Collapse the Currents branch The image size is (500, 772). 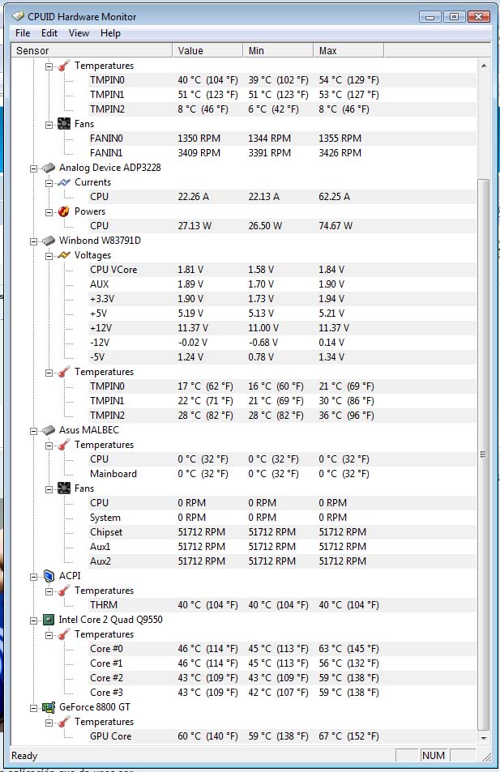(x=49, y=183)
